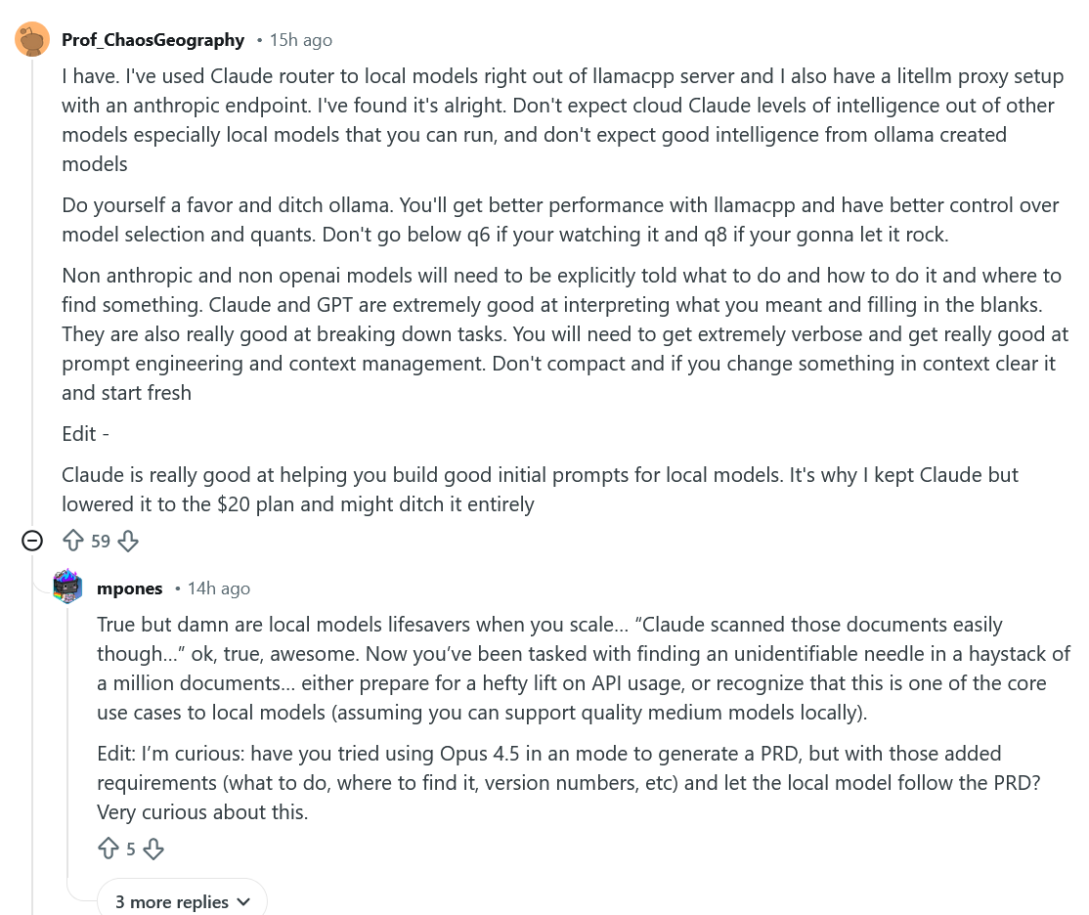This screenshot has width=1089, height=915.
Task: Open mpones's profile avatar
Action: pos(67,588)
